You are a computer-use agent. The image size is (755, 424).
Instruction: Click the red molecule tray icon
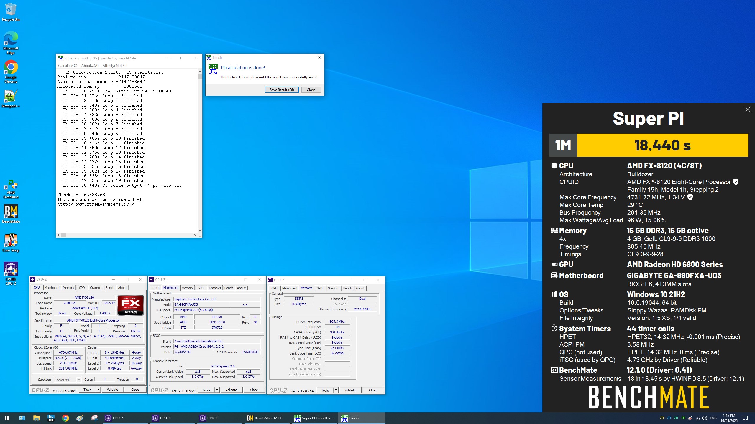[690, 418]
